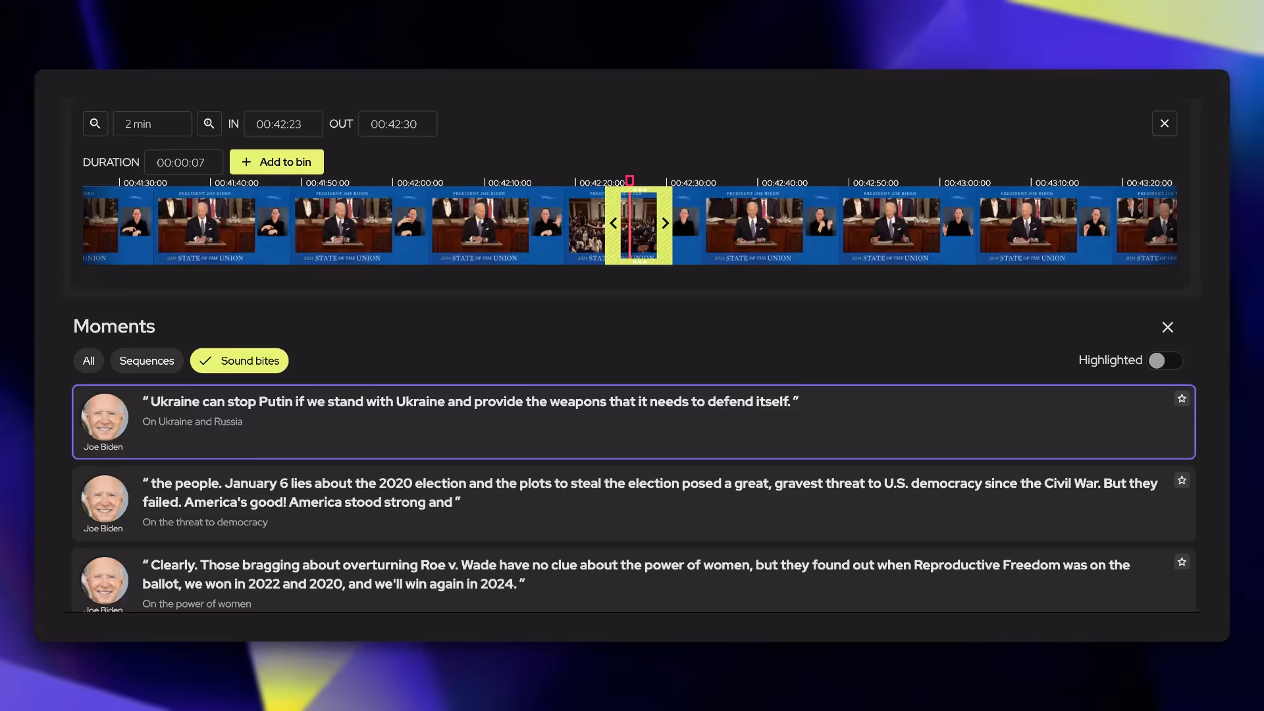Select the All moments filter
This screenshot has height=711, width=1264.
point(88,361)
